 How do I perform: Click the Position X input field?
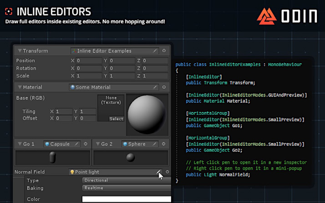(89, 61)
